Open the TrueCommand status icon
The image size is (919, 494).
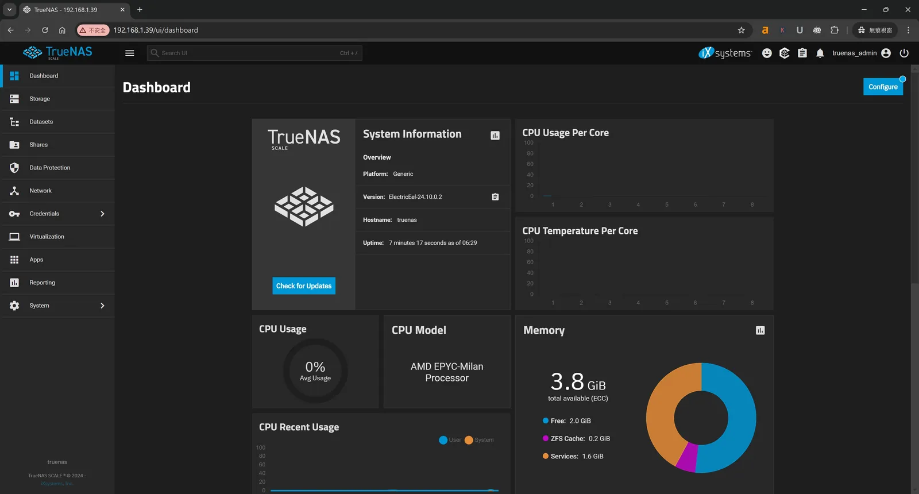(785, 53)
